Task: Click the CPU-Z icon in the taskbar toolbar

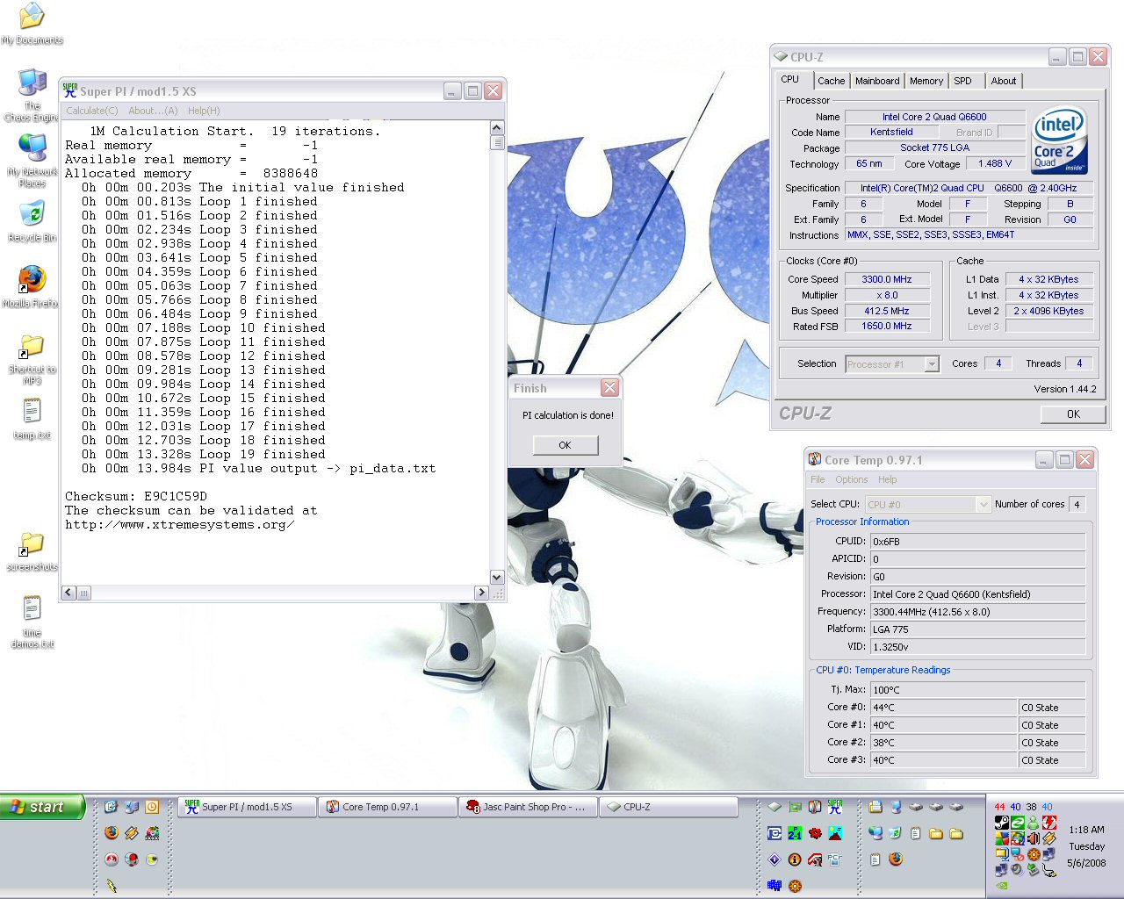Action: click(775, 807)
